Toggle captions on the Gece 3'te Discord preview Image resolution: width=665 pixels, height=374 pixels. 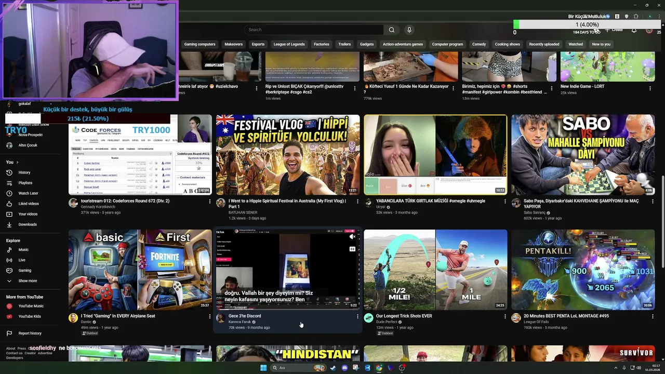pyautogui.click(x=352, y=249)
